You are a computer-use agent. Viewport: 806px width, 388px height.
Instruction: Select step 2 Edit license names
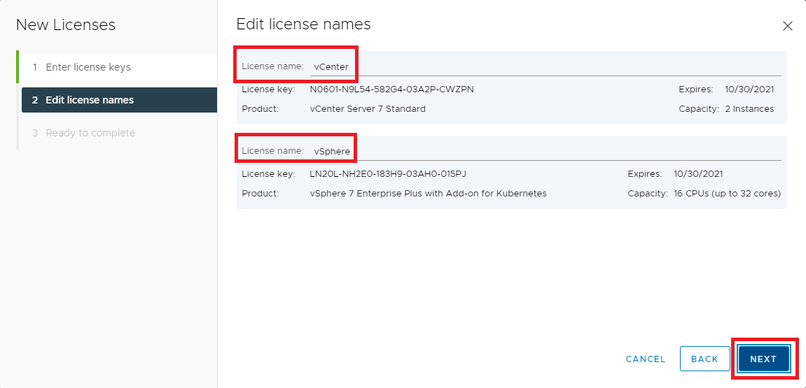(90, 100)
